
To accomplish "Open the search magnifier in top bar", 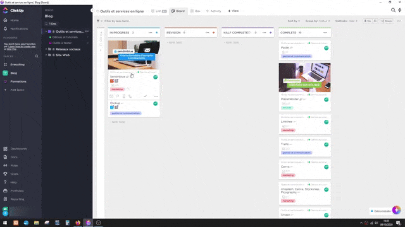I will pyautogui.click(x=393, y=10).
